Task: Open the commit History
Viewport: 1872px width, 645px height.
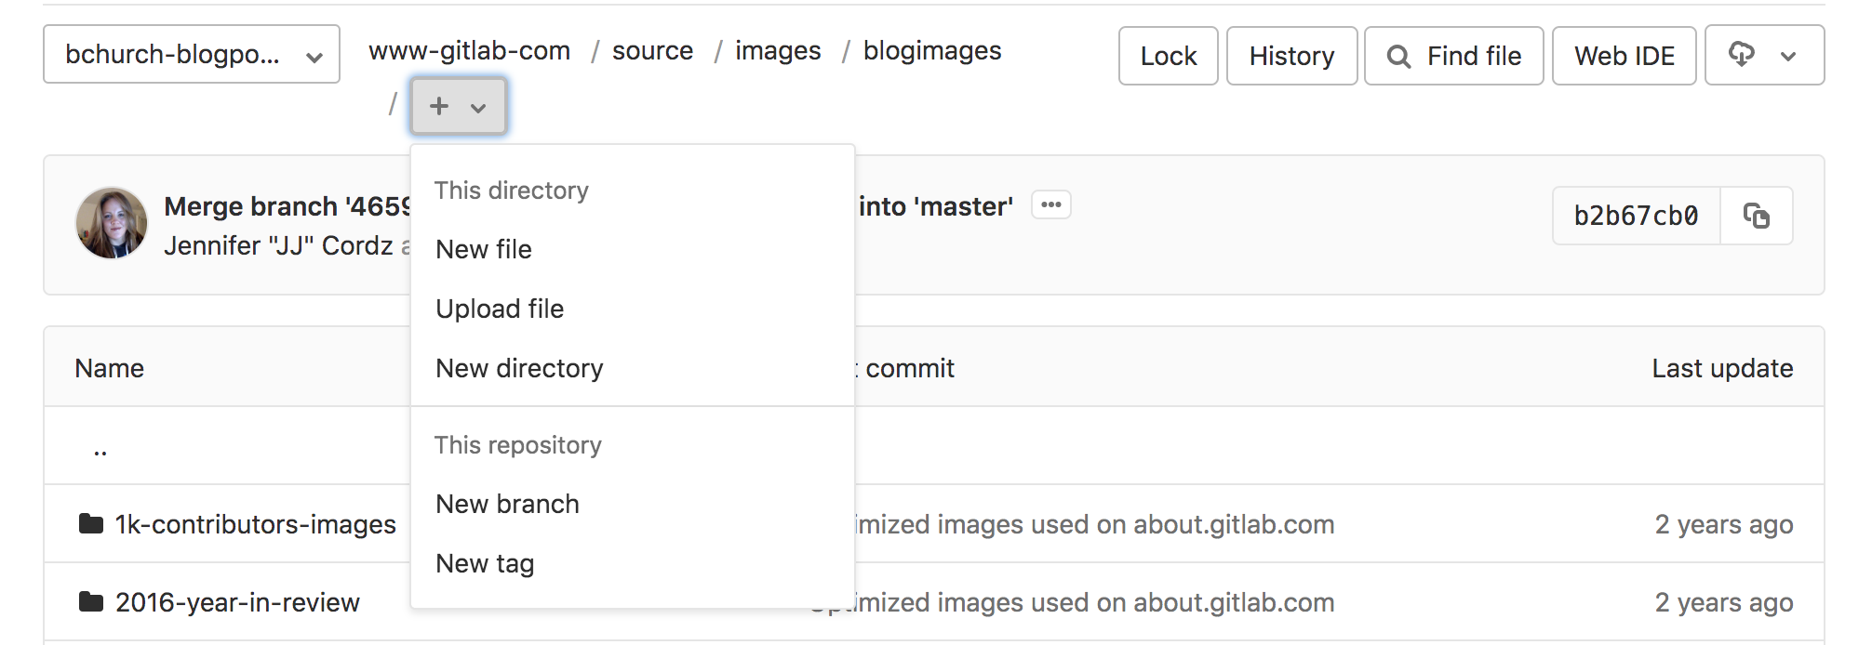Action: (x=1292, y=56)
